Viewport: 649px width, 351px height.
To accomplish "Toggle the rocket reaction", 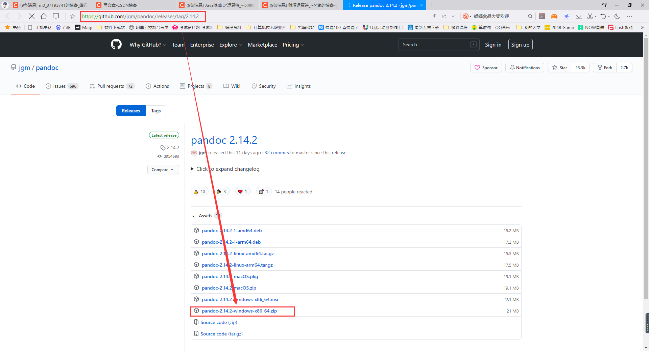I will click(264, 191).
